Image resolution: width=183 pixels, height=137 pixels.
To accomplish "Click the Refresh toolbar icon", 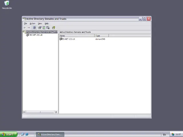I will coord(44,28).
